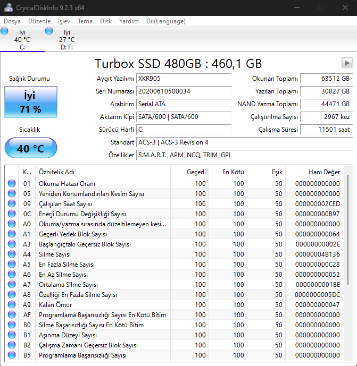357x366 pixels.
Task: Click status orb for Silme Sayısı row
Action: tap(12, 254)
